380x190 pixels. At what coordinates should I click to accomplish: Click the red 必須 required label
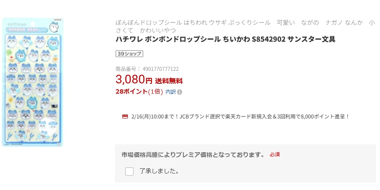(x=275, y=155)
